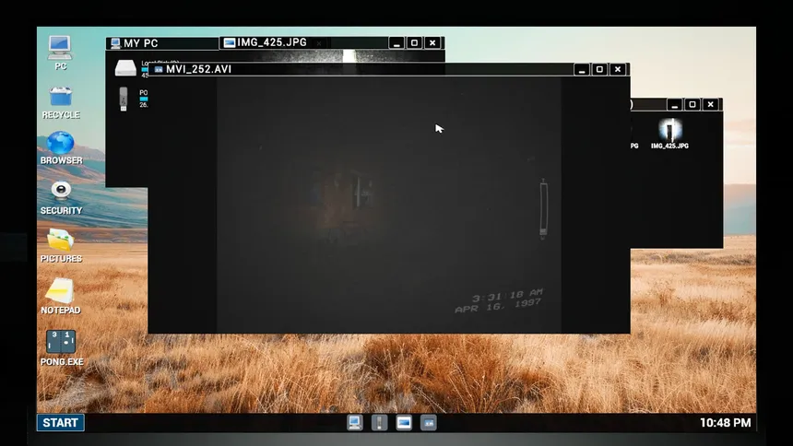Click the 10:48 PM taskbar clock
The image size is (793, 446).
coord(726,423)
